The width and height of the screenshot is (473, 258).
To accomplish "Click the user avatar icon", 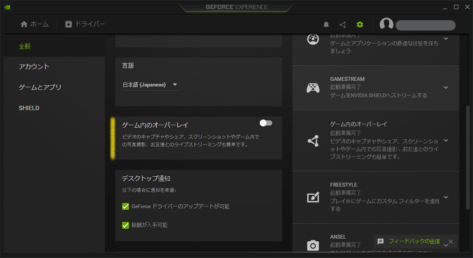I will click(387, 24).
